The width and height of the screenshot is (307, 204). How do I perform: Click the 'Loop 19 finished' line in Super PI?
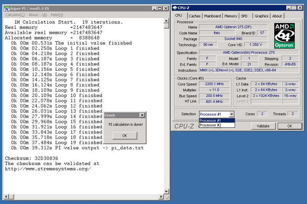click(57, 143)
